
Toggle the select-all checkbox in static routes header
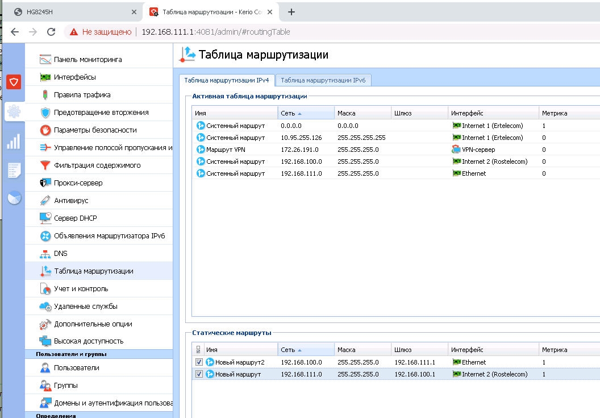coord(198,349)
